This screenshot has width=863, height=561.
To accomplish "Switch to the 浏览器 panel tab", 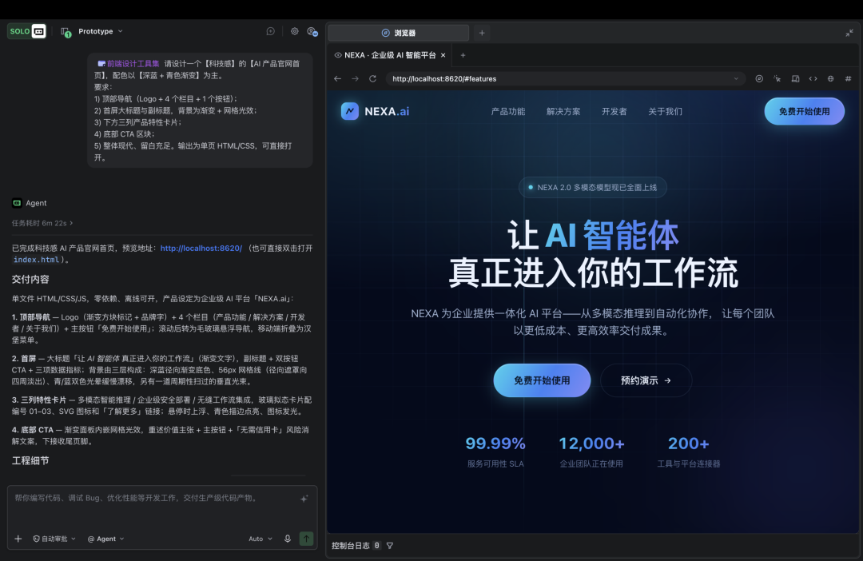I will pyautogui.click(x=399, y=33).
